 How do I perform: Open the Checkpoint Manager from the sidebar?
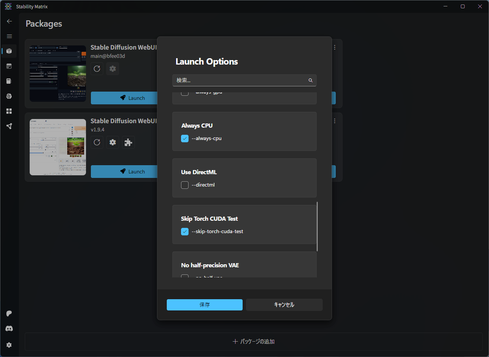(9, 81)
